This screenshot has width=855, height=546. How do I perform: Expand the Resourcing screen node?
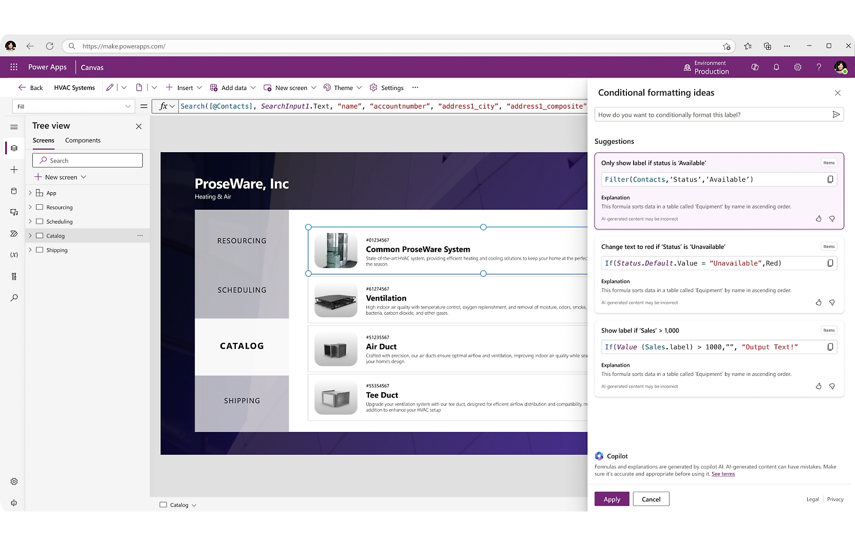click(x=30, y=207)
